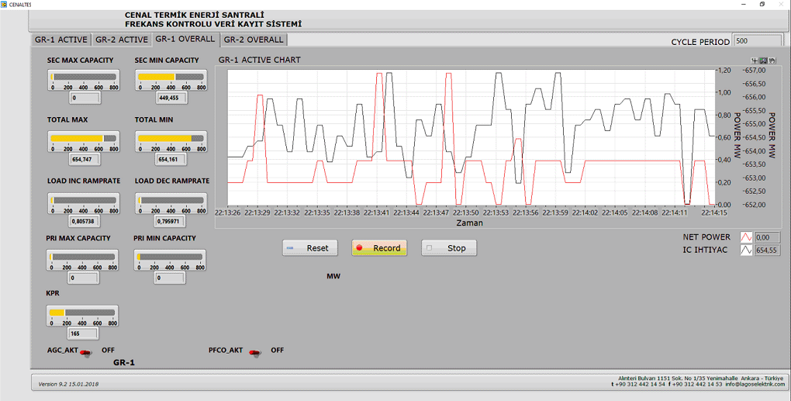Click the PRI MIN CAPACITY slider bar

tap(170, 257)
